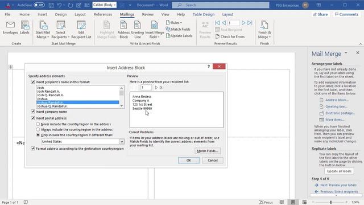
Task: Open the United States country dropdown
Action: tap(122, 142)
